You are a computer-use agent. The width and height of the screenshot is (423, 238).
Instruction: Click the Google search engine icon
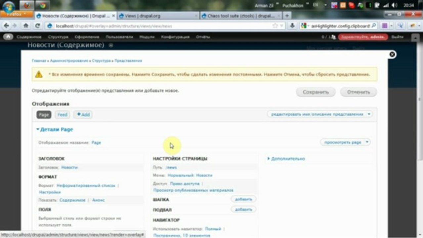304,26
